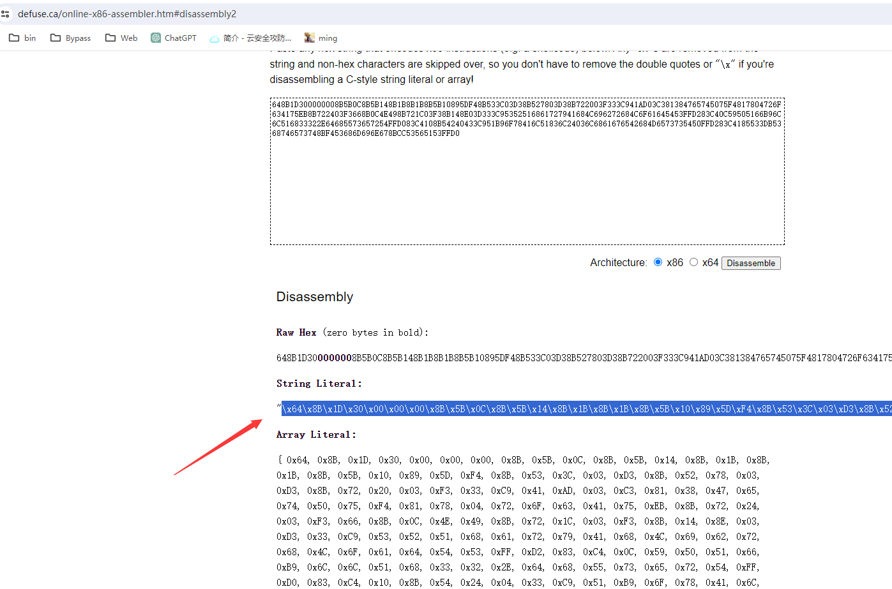Select the x64 architecture radio button
Image resolution: width=892 pixels, height=589 pixels.
693,262
